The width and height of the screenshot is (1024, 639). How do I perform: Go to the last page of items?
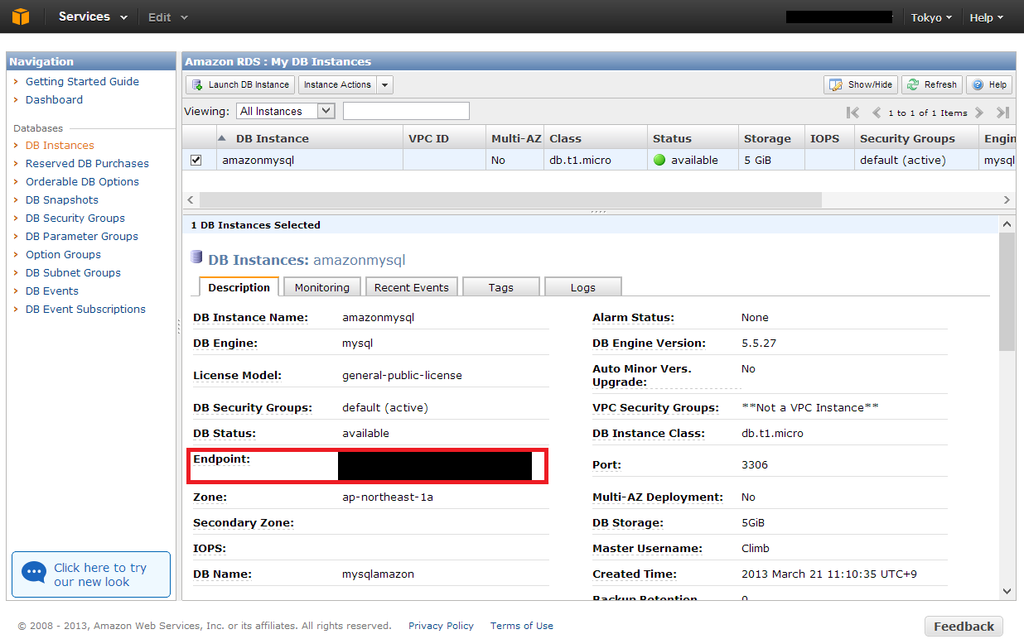coord(1002,113)
